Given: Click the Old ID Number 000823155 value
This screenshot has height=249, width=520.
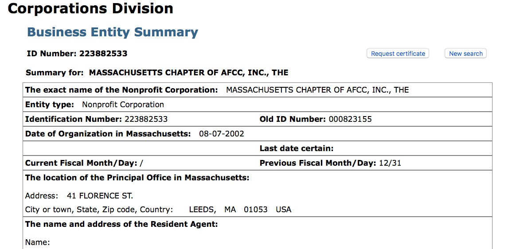Looking at the screenshot, I should [350, 119].
